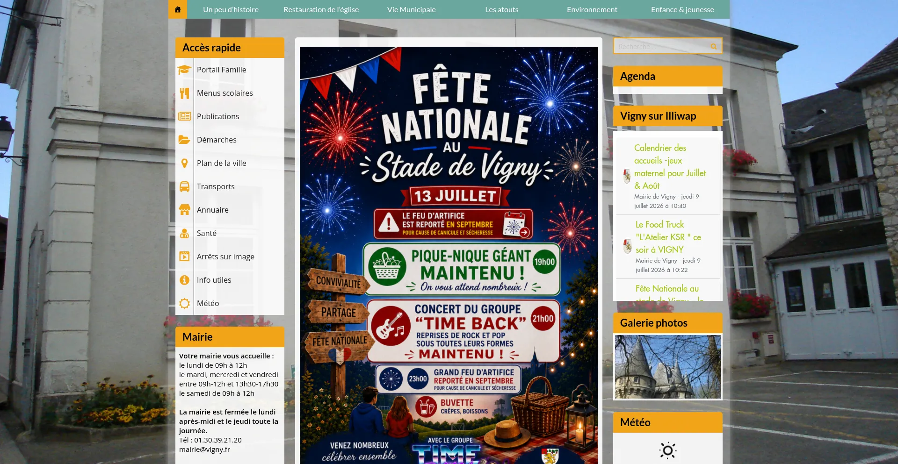Open the Fête Nationale au stade post
Viewport: 898px width, 464px height.
(669, 293)
